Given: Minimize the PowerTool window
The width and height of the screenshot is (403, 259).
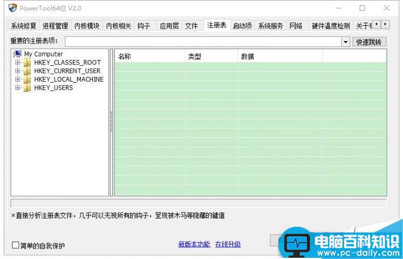Looking at the screenshot, I should [338, 8].
